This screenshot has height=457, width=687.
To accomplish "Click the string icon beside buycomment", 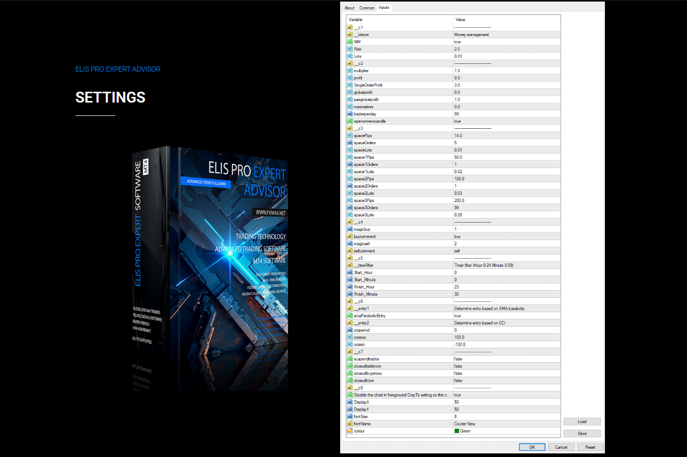I will (349, 236).
